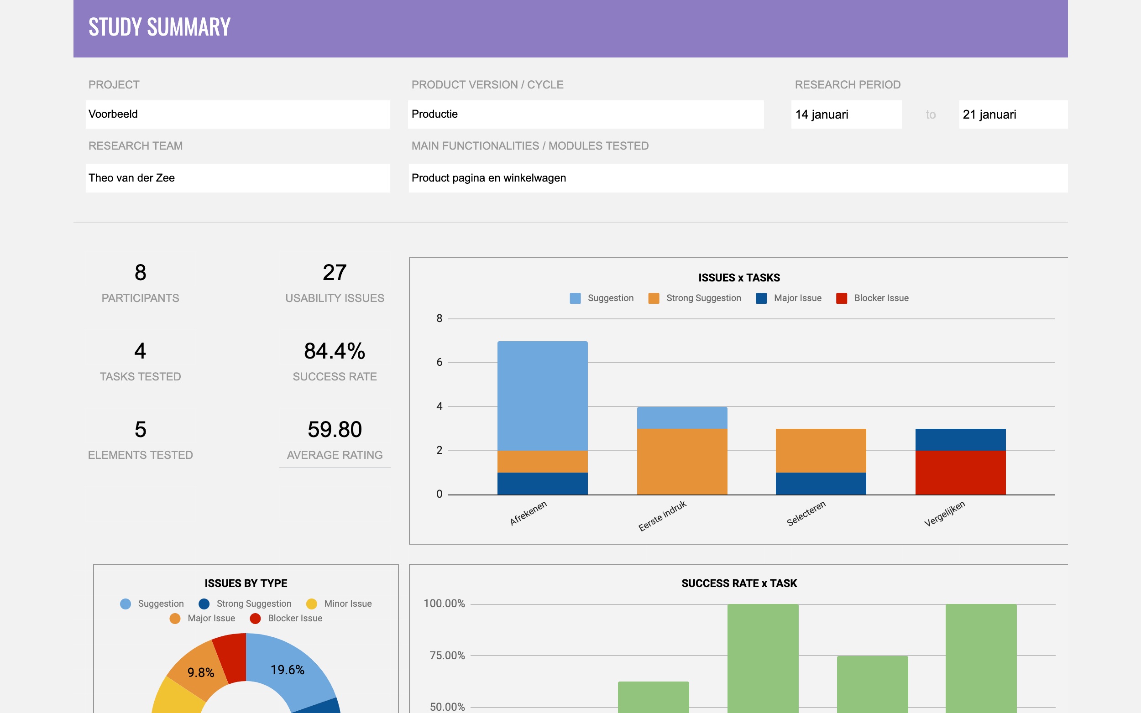Image resolution: width=1141 pixels, height=713 pixels.
Task: Click the STUDY SUMMARY heading
Action: 159,27
